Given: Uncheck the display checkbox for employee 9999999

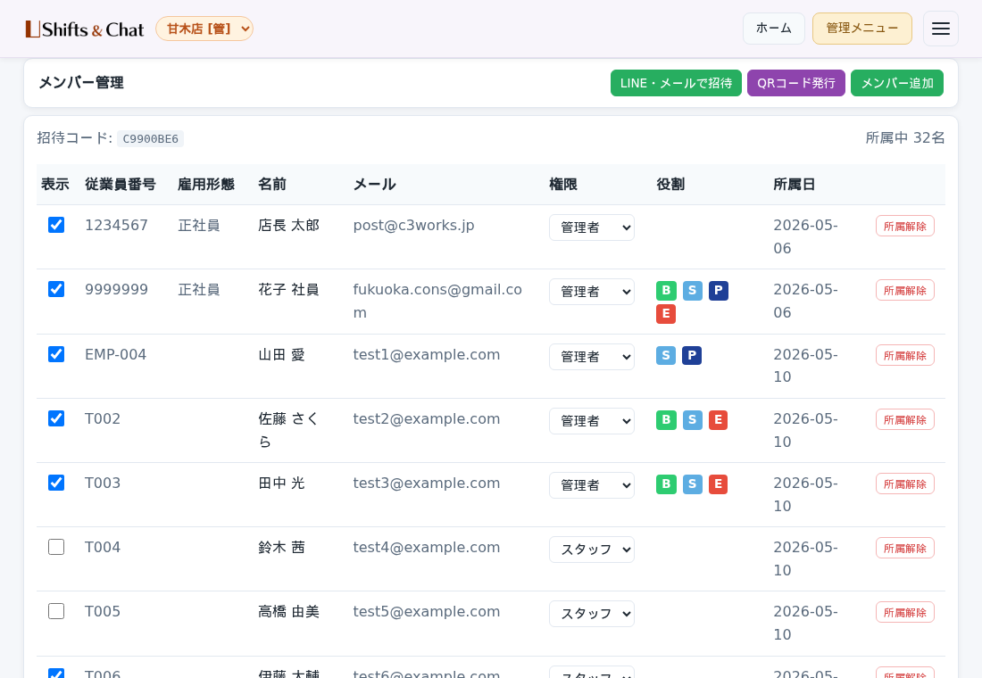Looking at the screenshot, I should pos(56,289).
